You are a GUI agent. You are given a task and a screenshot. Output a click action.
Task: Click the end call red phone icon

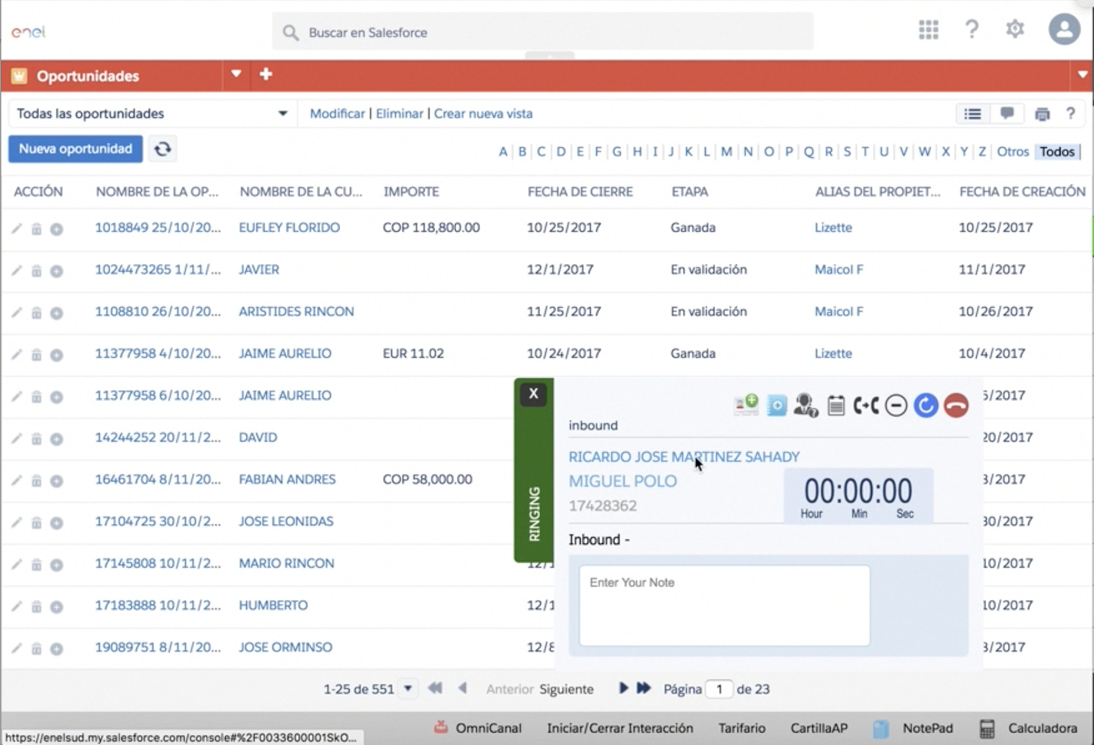point(956,406)
